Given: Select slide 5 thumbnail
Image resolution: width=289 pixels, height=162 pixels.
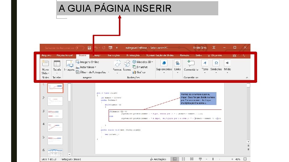Looking at the screenshot, I should pos(55,140).
